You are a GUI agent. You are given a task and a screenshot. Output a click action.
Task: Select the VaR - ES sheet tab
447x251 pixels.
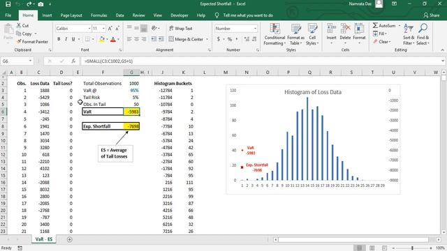(x=43, y=239)
